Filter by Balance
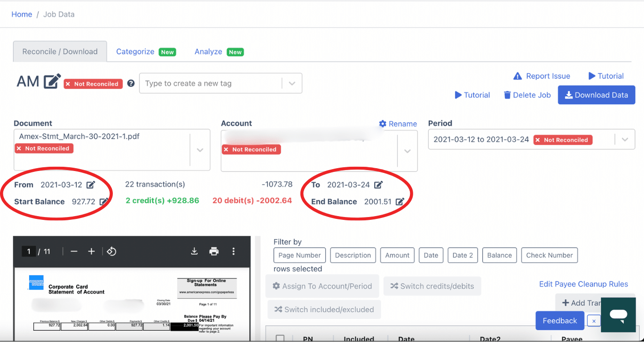This screenshot has width=644, height=342. 499,255
